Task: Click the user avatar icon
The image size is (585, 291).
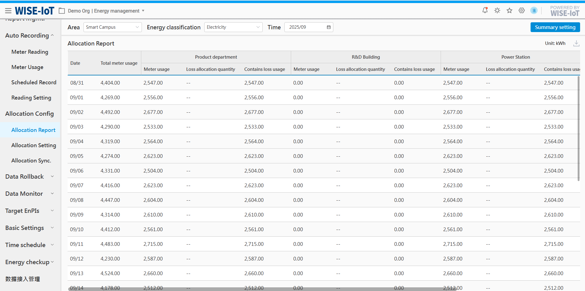Action: click(534, 10)
